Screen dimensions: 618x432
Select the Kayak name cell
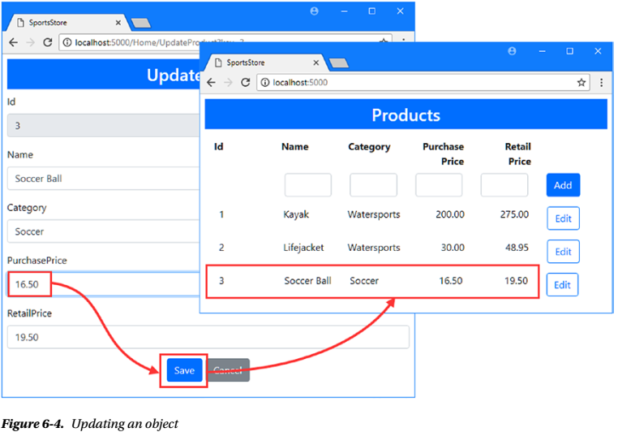[296, 214]
